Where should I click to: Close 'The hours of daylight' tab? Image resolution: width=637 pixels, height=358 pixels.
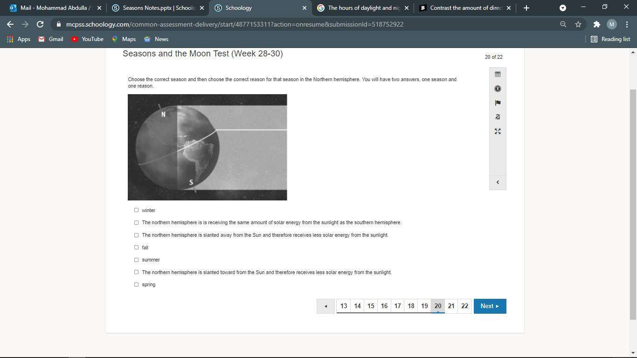click(x=407, y=8)
